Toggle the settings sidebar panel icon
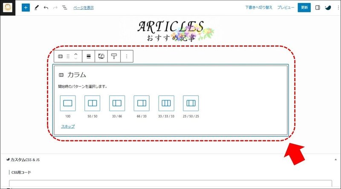 (x=318, y=8)
